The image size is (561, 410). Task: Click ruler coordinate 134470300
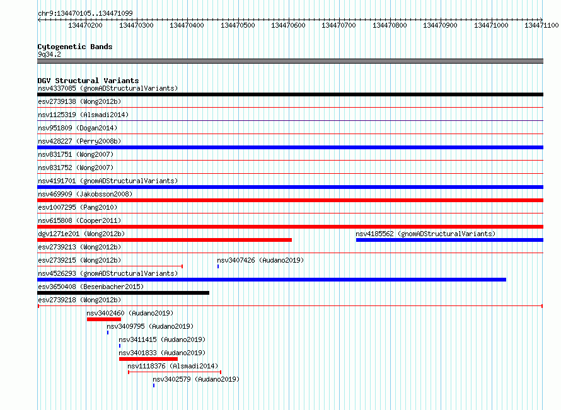point(136,25)
